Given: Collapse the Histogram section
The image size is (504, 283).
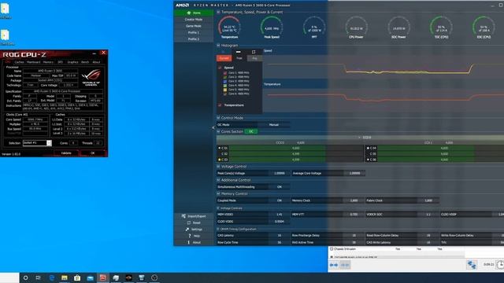Looking at the screenshot, I should click(219, 46).
